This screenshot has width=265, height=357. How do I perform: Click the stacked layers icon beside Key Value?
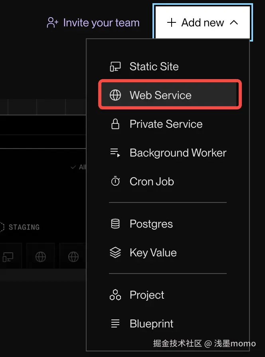(115, 253)
